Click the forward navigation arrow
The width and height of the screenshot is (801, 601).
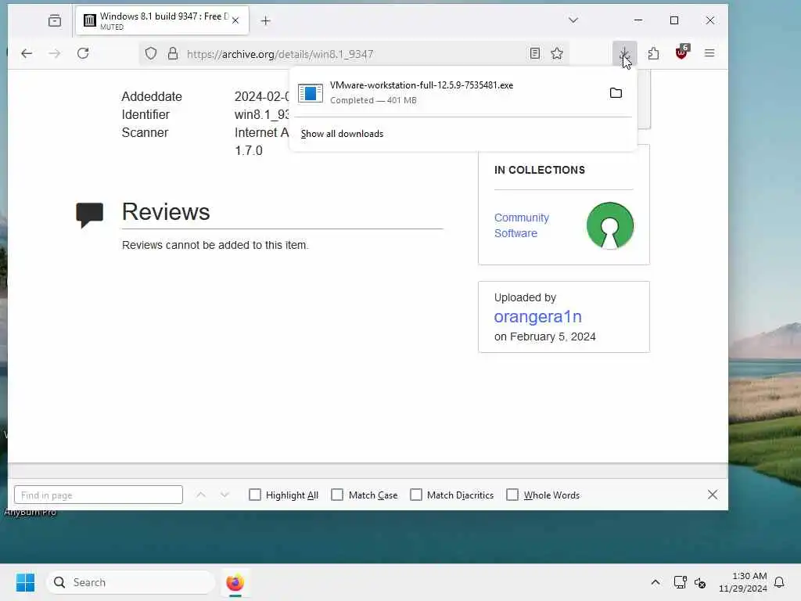pyautogui.click(x=55, y=53)
